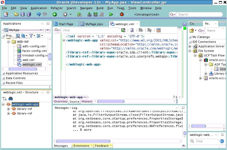Click the filter funnel icon in Projects

tap(31, 36)
